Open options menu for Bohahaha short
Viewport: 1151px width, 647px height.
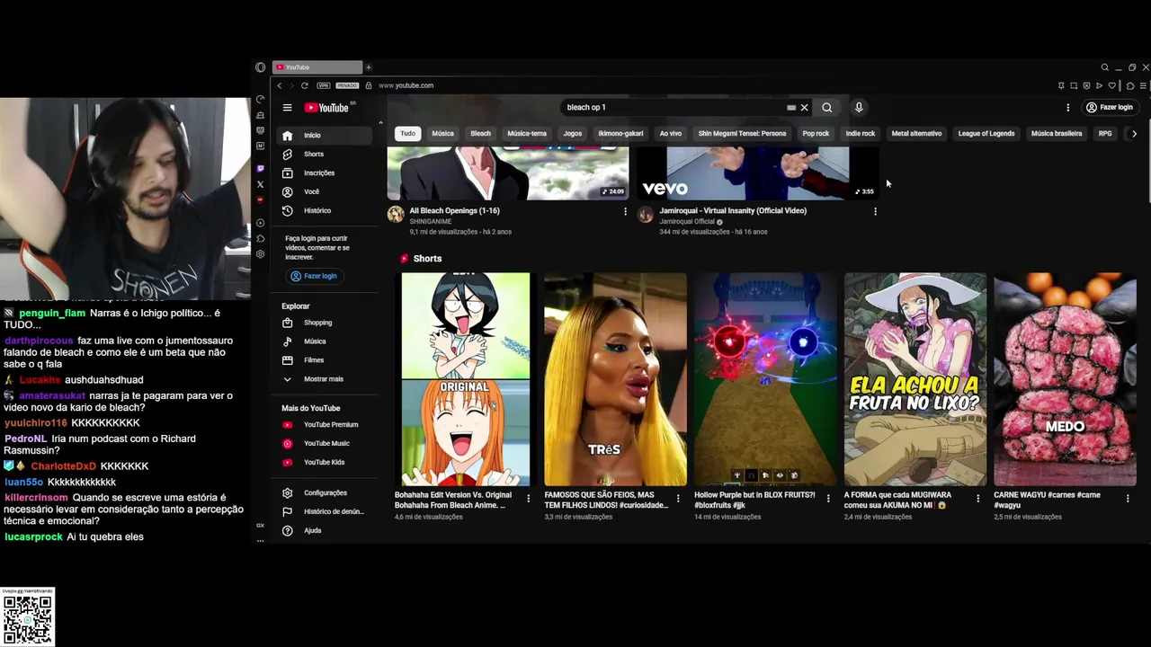(x=528, y=498)
